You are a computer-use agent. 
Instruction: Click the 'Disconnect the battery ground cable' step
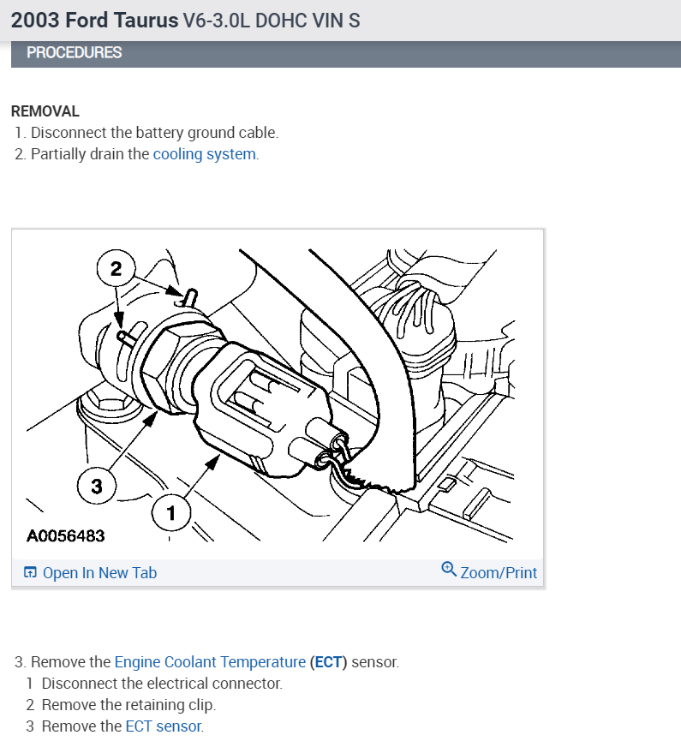[155, 133]
